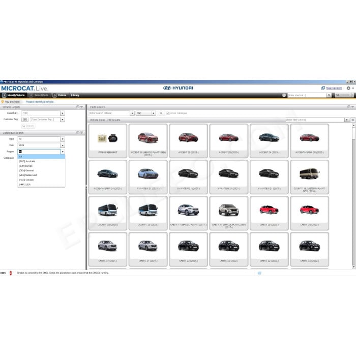Select [MES] Middle East region
Viewport: 356px width, 356px height.
(x=41, y=175)
